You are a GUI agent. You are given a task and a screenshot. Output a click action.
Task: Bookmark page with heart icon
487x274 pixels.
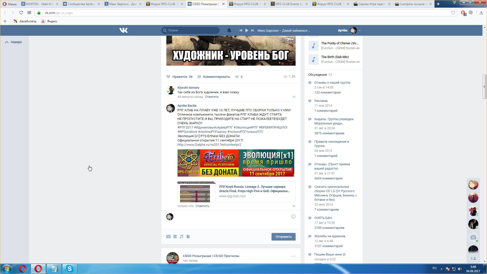[453, 13]
